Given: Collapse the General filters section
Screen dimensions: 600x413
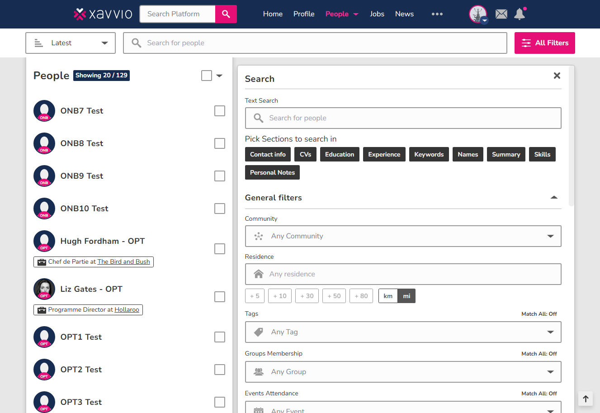Looking at the screenshot, I should pos(554,198).
